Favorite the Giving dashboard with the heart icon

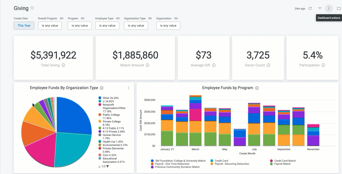32,8
